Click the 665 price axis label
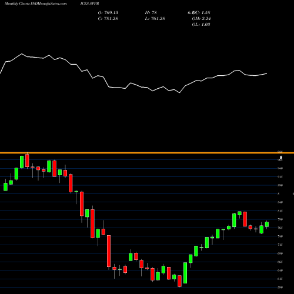Image resolution: width=294 pixels, height=294 pixels. (x=280, y=262)
